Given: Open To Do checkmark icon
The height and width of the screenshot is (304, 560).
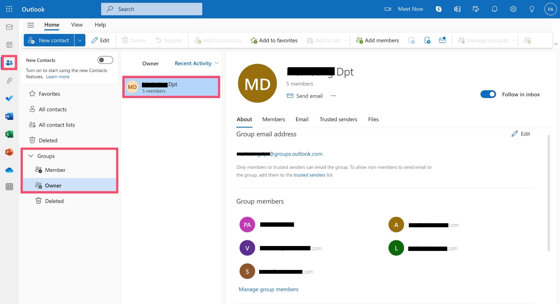Looking at the screenshot, I should (x=9, y=98).
